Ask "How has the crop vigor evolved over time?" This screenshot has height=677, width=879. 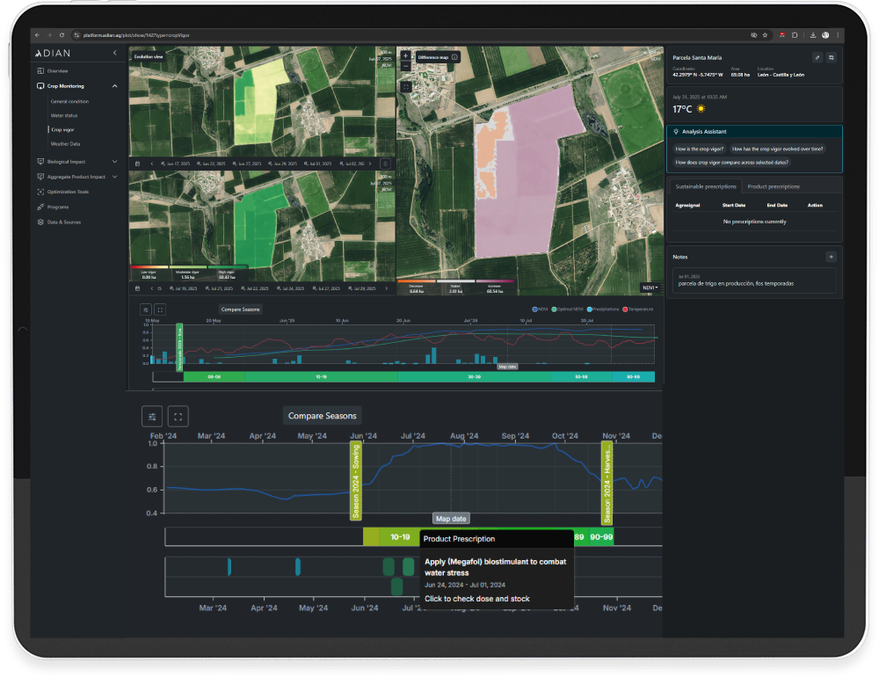(x=778, y=149)
